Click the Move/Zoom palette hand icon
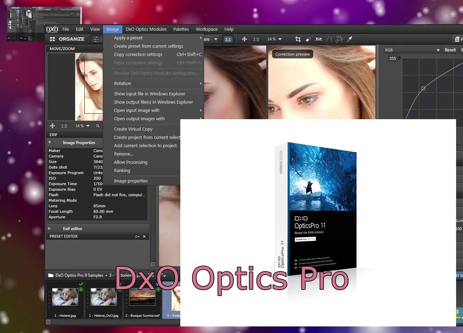 click(52, 126)
